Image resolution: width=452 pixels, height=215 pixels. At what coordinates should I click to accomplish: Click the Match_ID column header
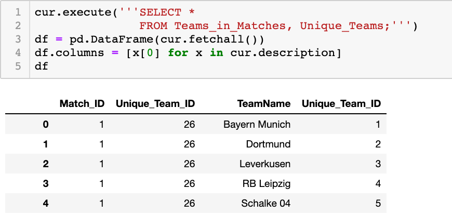pos(82,104)
